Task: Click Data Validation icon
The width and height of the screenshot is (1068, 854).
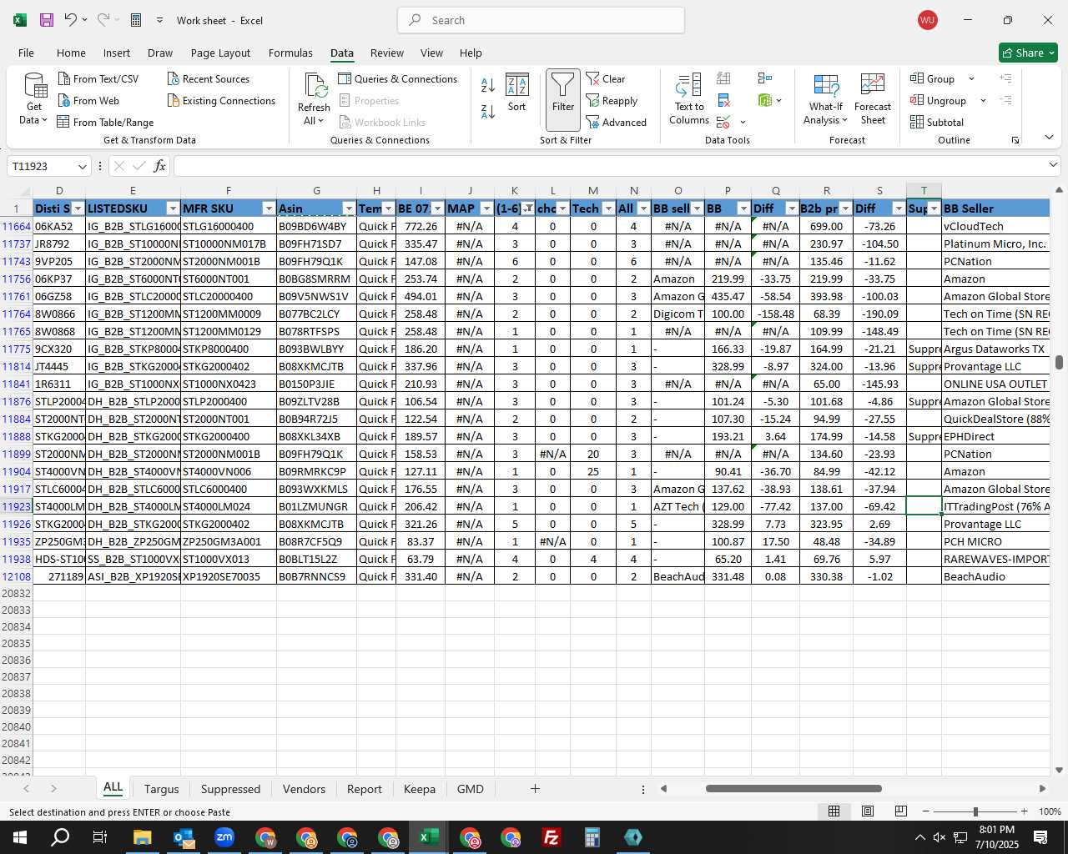Action: [x=723, y=122]
